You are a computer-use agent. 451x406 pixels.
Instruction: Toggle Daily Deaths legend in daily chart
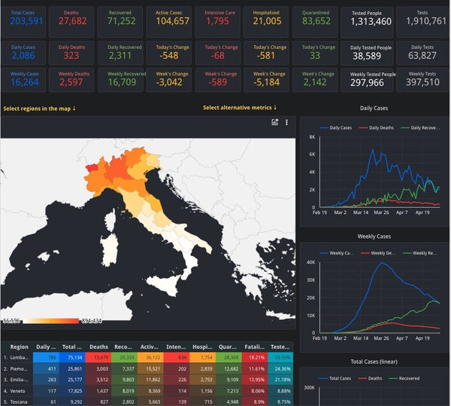pyautogui.click(x=377, y=127)
